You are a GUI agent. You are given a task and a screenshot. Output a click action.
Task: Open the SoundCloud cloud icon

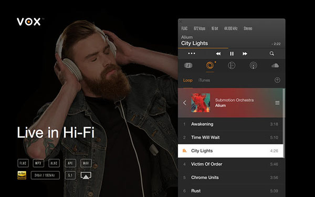pyautogui.click(x=275, y=65)
